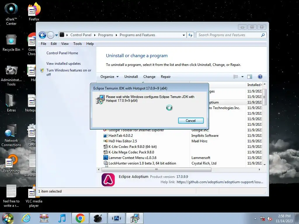299x224 pixels.
Task: Open the Everything search shortcut
Action: tap(11, 163)
